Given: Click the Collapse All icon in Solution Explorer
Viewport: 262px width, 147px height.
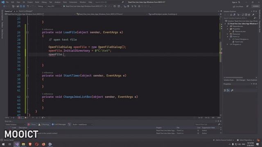Looking at the screenshot, I should (246, 15).
